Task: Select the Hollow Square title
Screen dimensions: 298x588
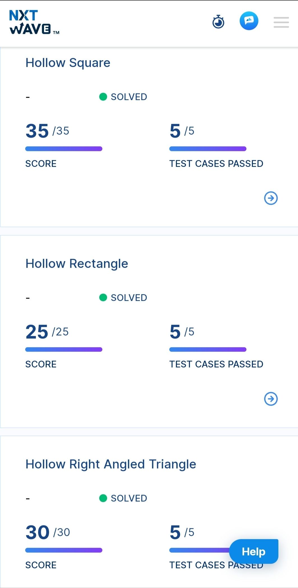Action: coord(68,63)
